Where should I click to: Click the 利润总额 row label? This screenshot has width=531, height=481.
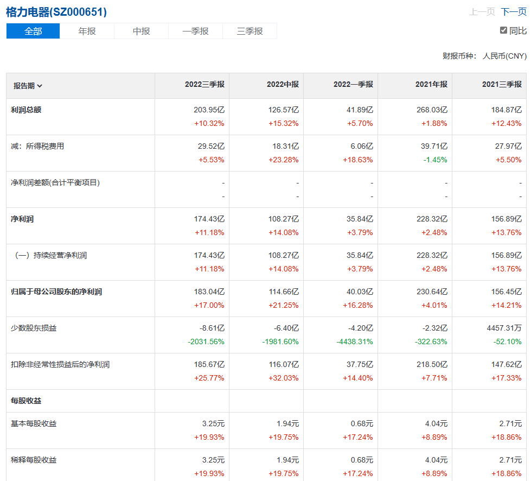pos(26,110)
